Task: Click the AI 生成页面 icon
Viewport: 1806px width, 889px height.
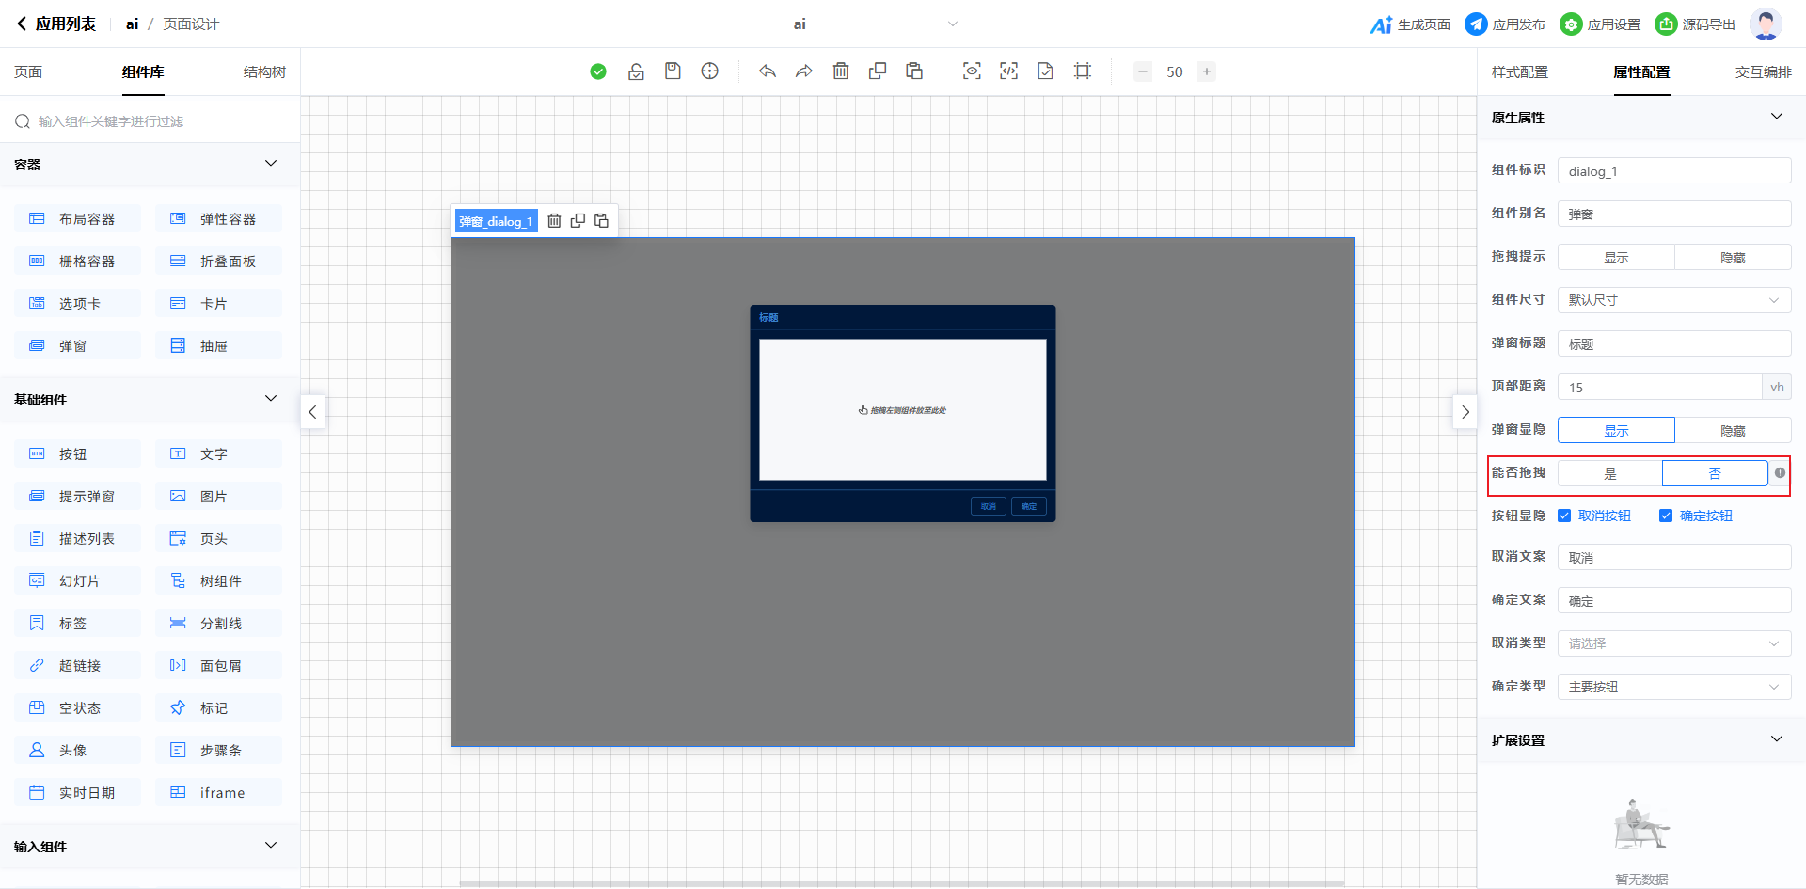Action: point(1381,24)
